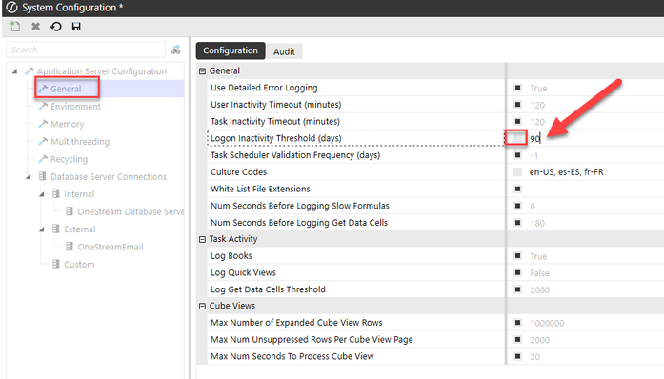Collapse the Task Activity section

(x=202, y=239)
